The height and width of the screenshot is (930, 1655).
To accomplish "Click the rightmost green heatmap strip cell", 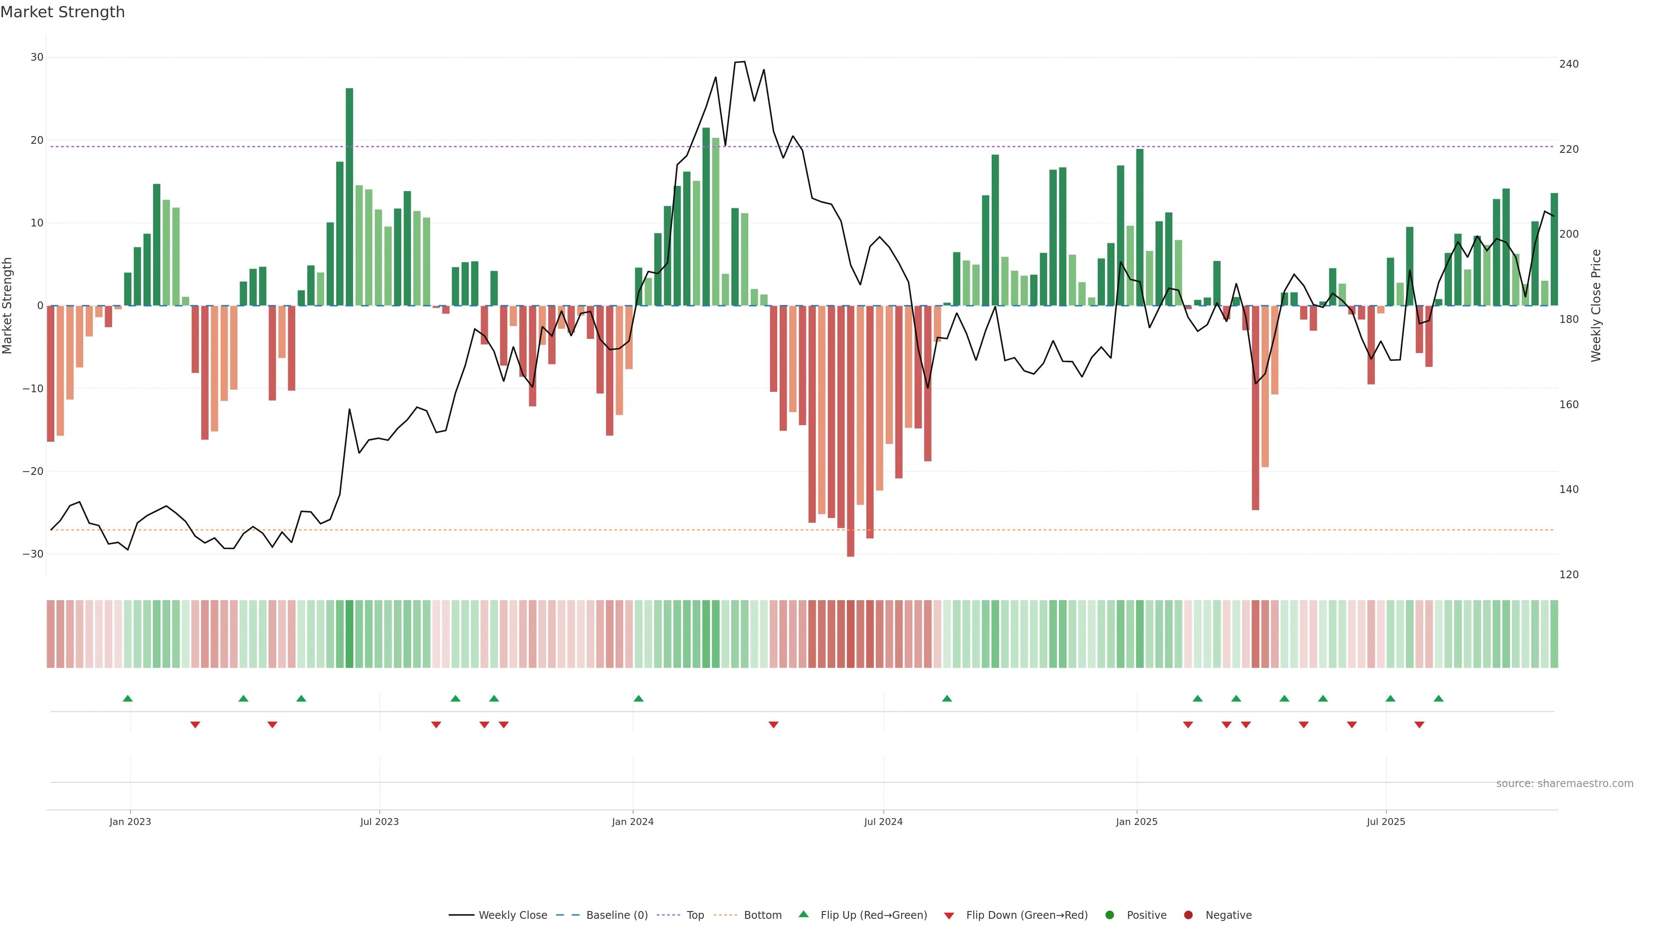I will coord(1553,633).
